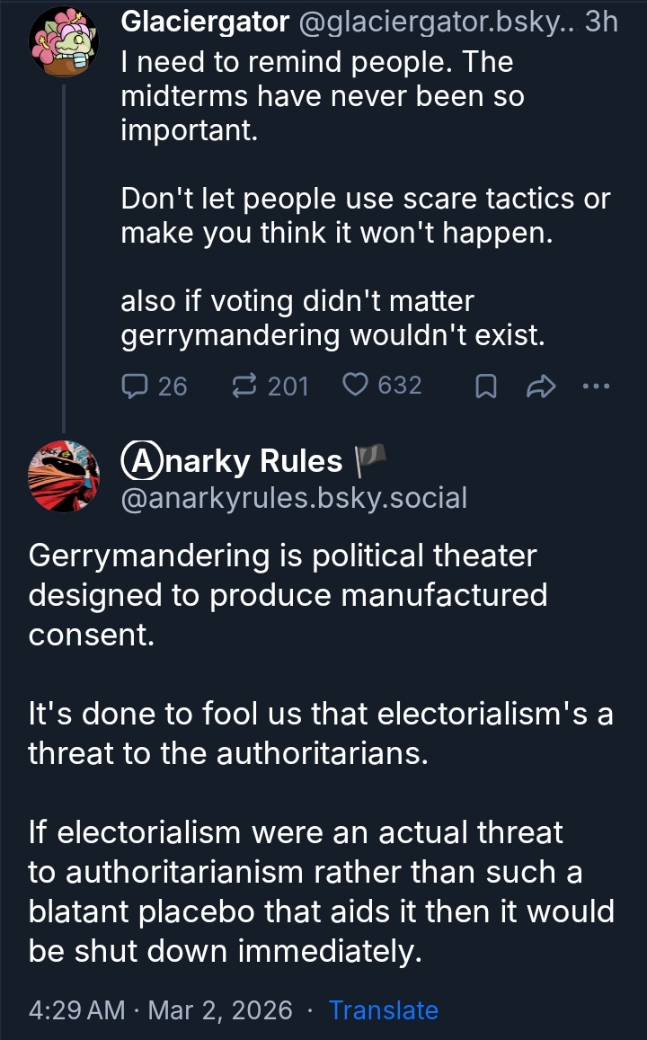Open the @anarkyrules.bsky.social handle link
The width and height of the screenshot is (647, 1040).
tap(294, 497)
